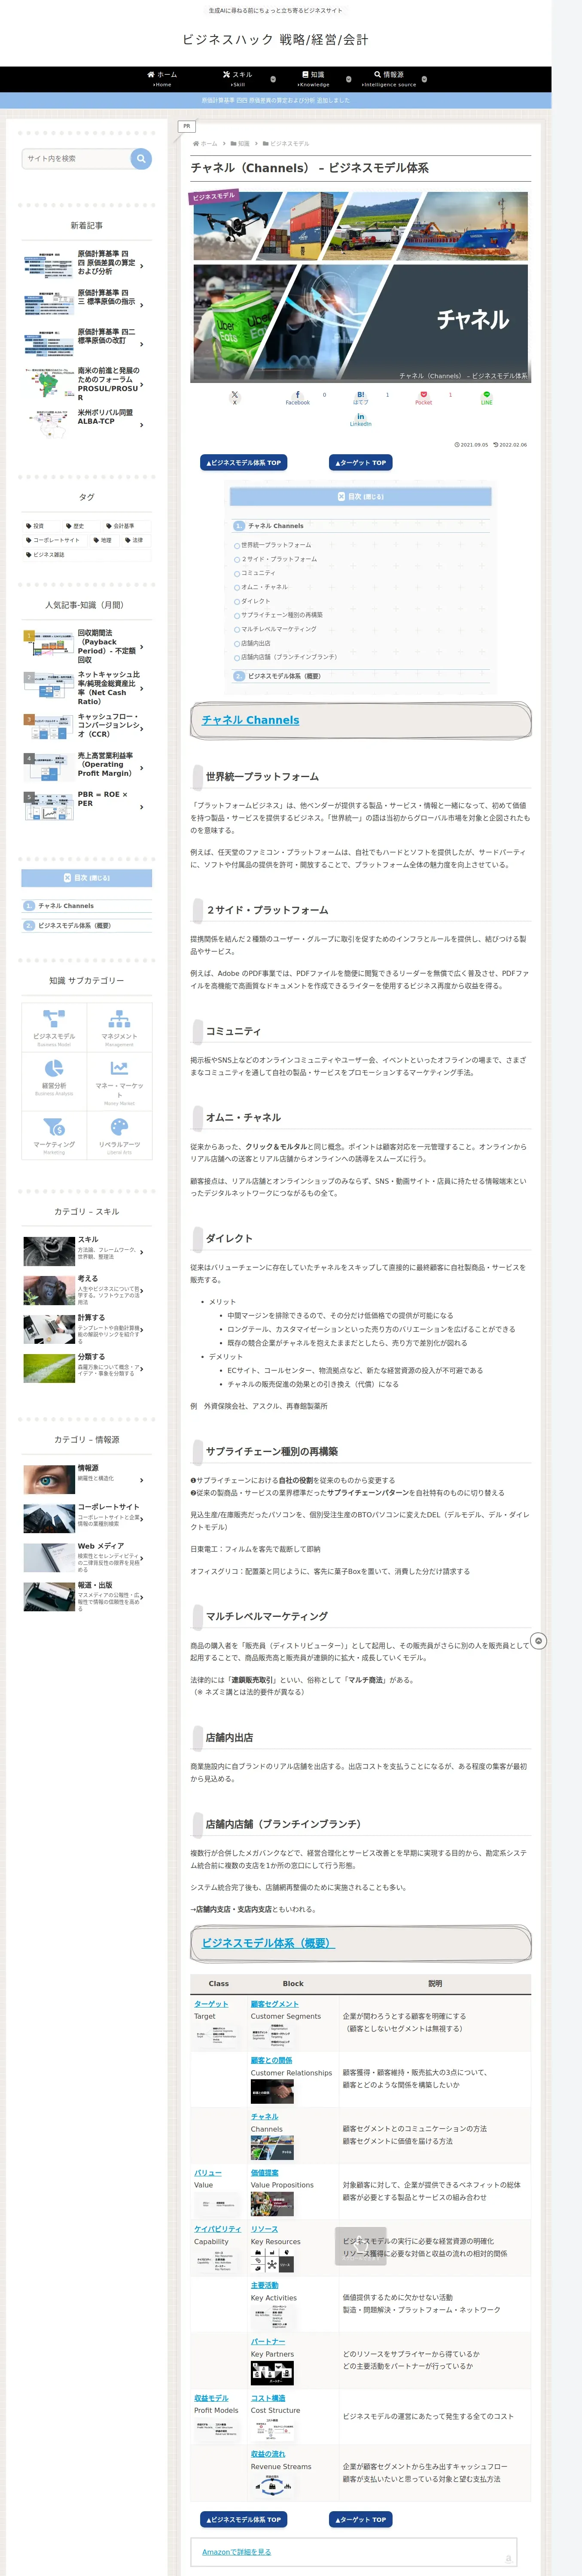Click the Amazonで詳細を見る link
The height and width of the screenshot is (2576, 582).
(237, 2552)
